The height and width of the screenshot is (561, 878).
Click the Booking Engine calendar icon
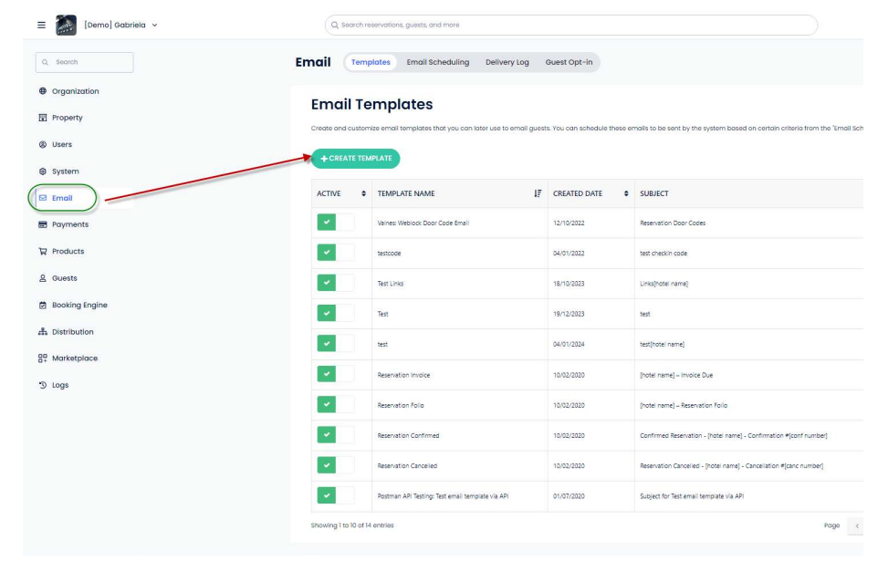[x=42, y=305]
